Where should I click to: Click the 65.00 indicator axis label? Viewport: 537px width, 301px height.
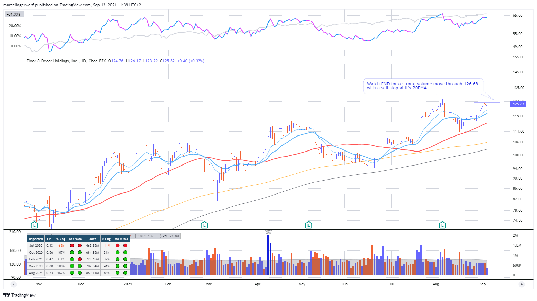(x=518, y=15)
